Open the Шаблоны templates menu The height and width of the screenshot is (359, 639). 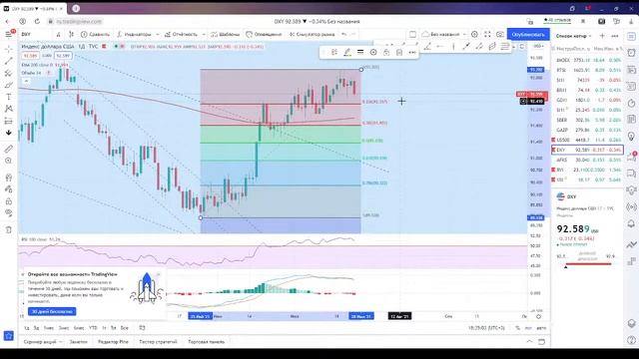coord(225,35)
